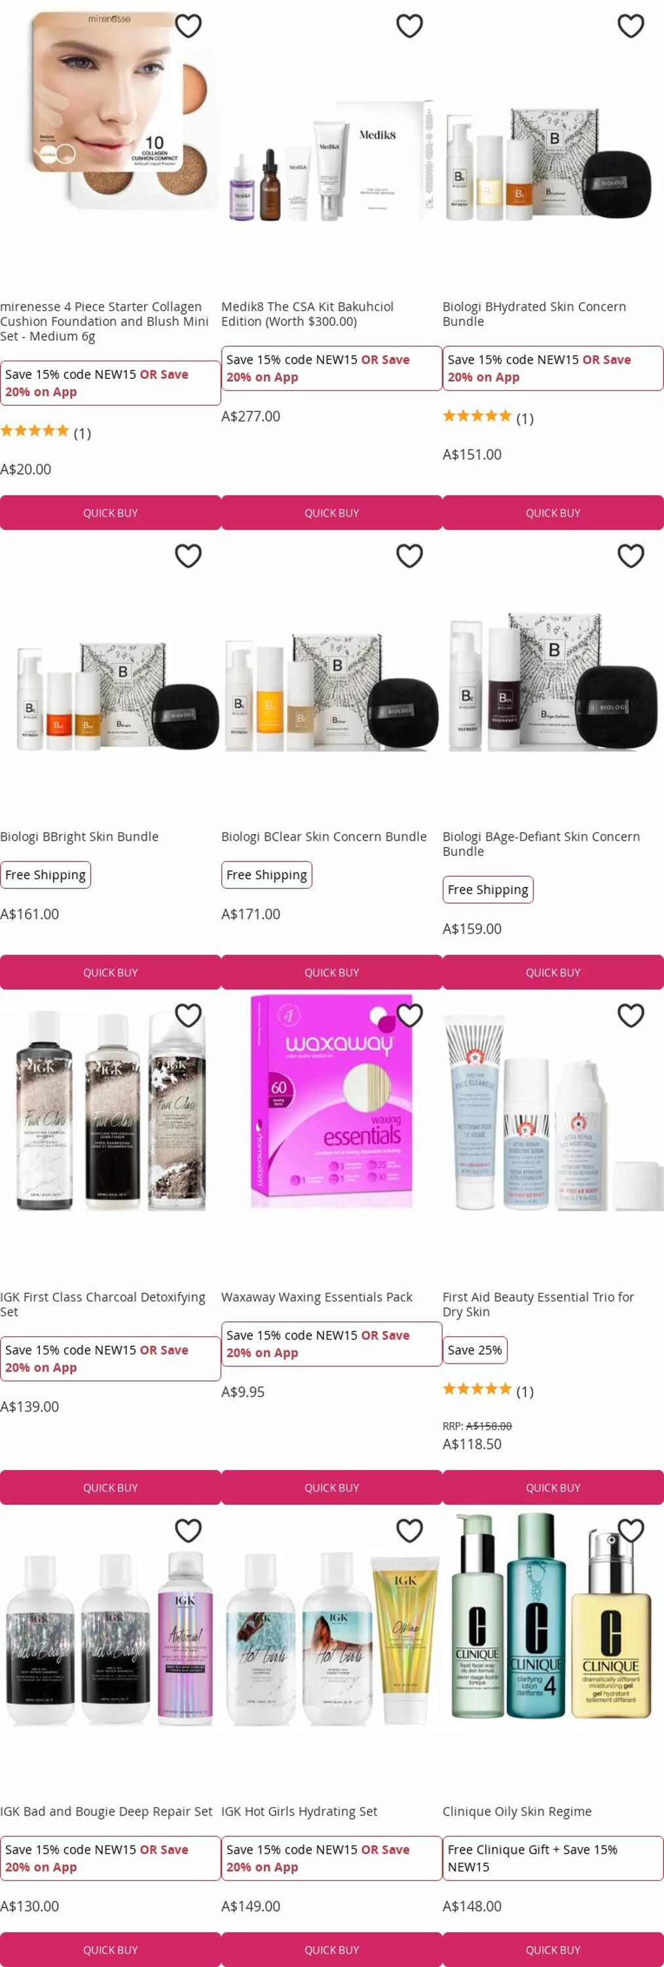Toggle wishlist heart for Biologi BHydrated Bundle
Viewport: 664px width, 1967px height.
coord(631,26)
